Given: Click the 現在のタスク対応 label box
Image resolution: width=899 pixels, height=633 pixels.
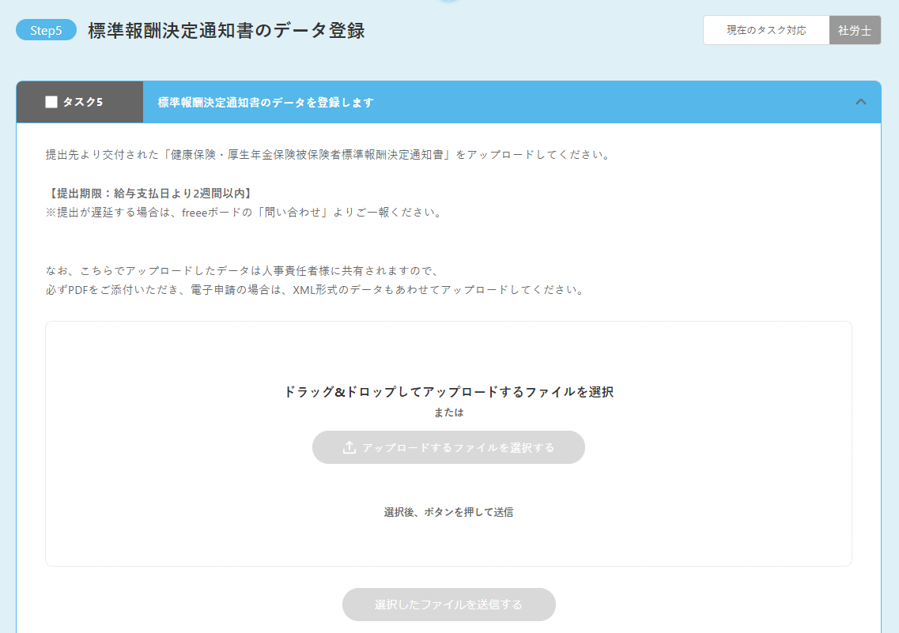Looking at the screenshot, I should 766,30.
